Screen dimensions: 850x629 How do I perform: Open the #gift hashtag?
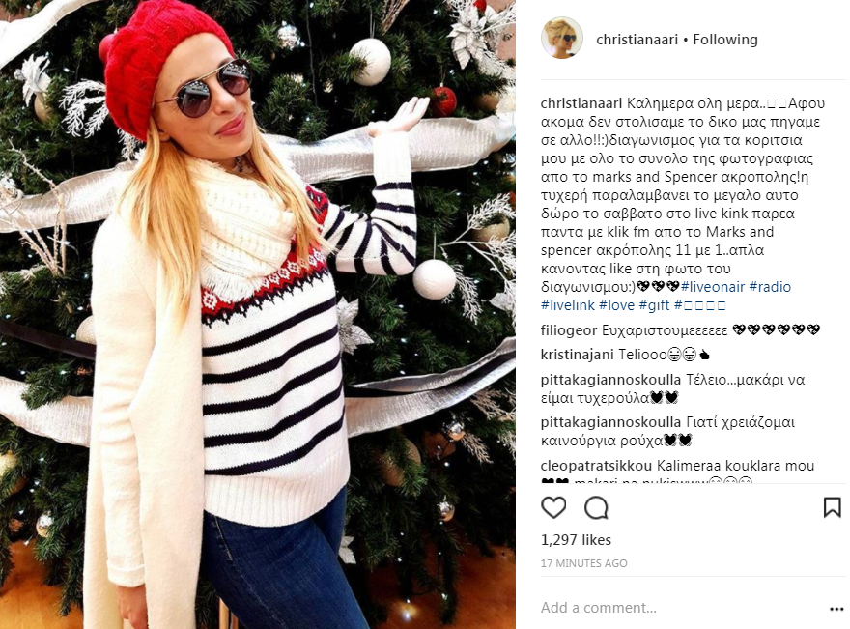pyautogui.click(x=654, y=305)
